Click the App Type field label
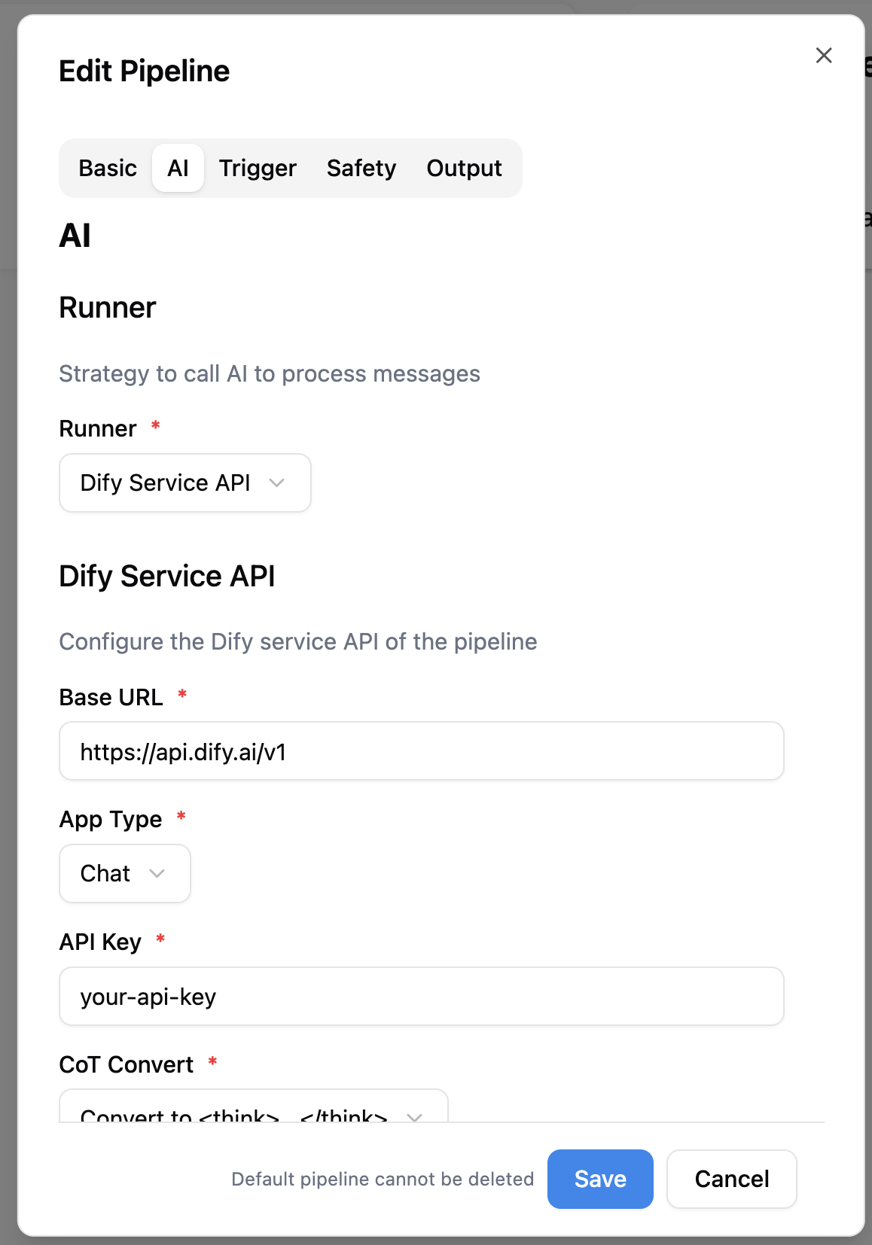The height and width of the screenshot is (1245, 872). tap(111, 819)
